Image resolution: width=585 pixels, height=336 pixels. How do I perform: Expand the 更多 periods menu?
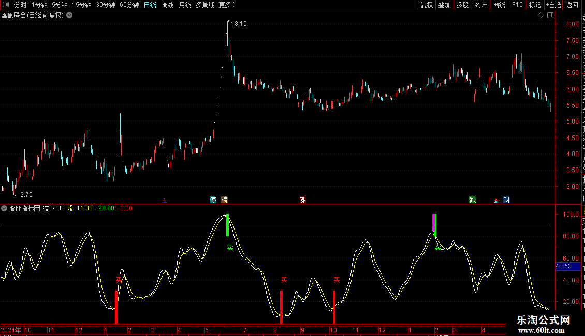coord(227,5)
